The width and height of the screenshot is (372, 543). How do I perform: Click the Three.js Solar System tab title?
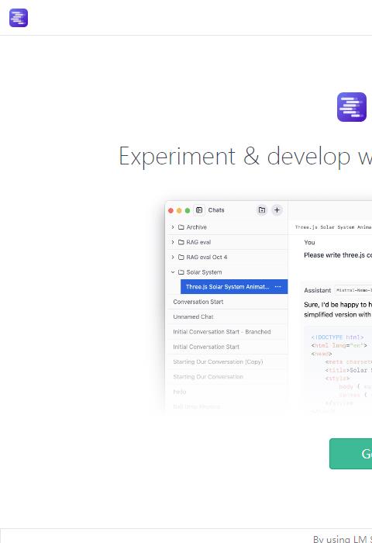tap(333, 227)
